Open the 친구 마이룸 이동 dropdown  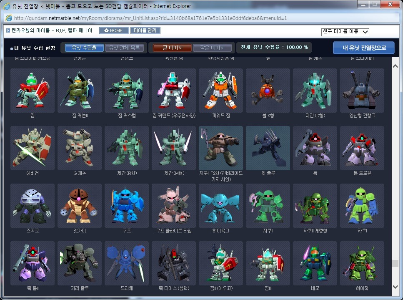click(345, 32)
